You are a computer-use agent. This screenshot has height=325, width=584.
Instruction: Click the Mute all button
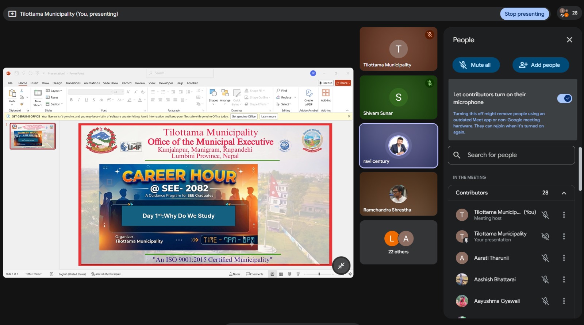pyautogui.click(x=476, y=65)
